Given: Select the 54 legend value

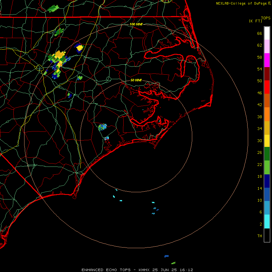Looking at the screenshot, I should 260,69.
